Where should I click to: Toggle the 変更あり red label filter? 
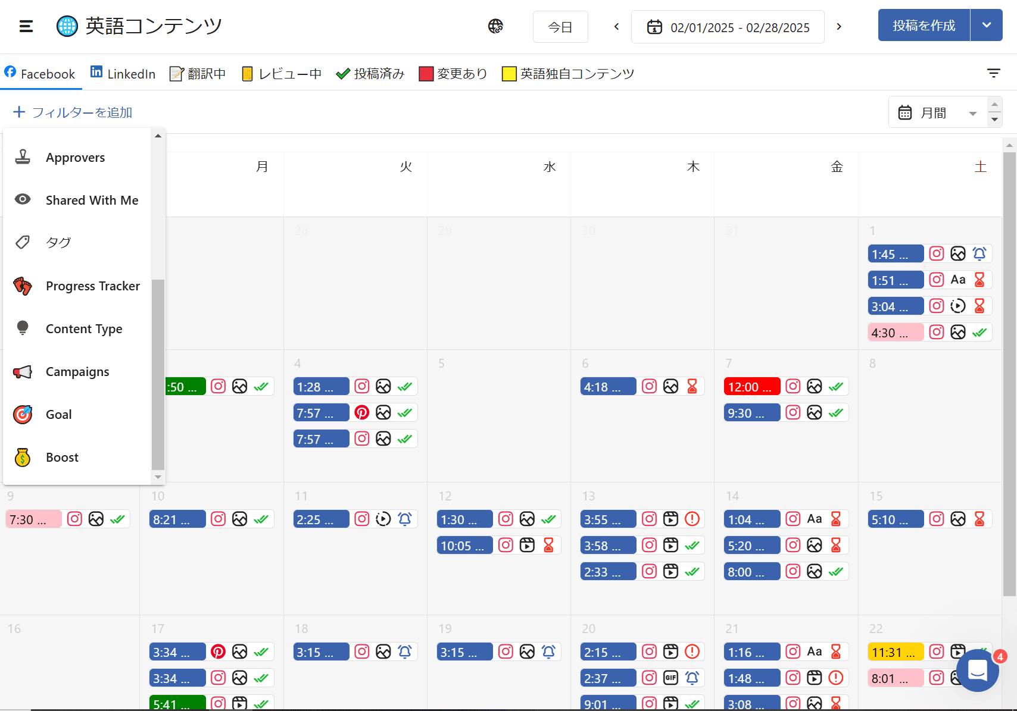pyautogui.click(x=453, y=74)
